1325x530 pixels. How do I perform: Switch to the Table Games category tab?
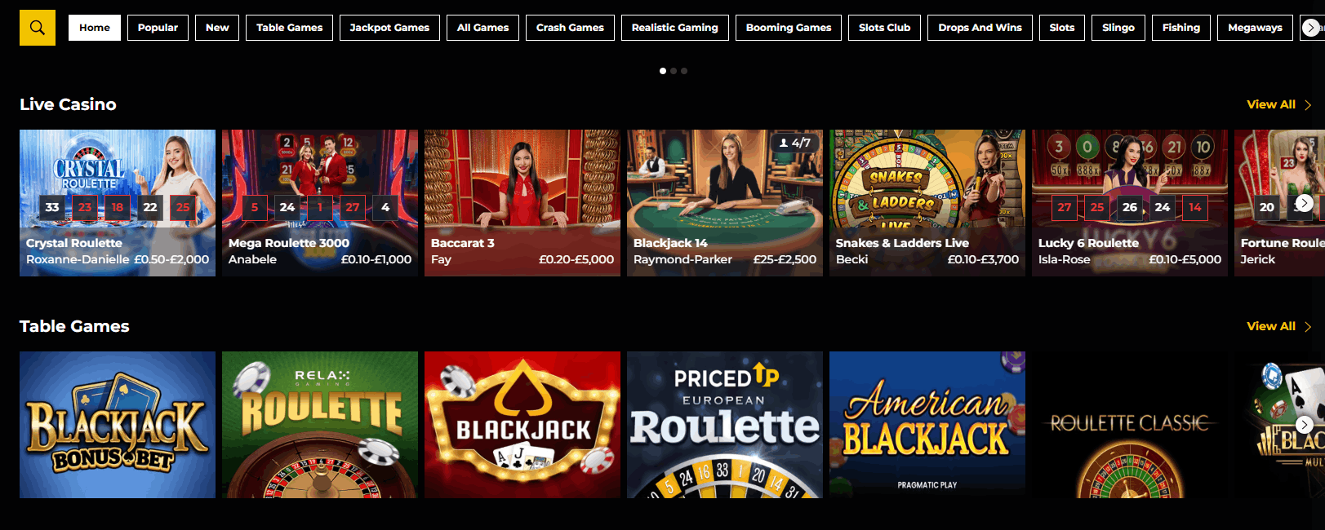[289, 28]
